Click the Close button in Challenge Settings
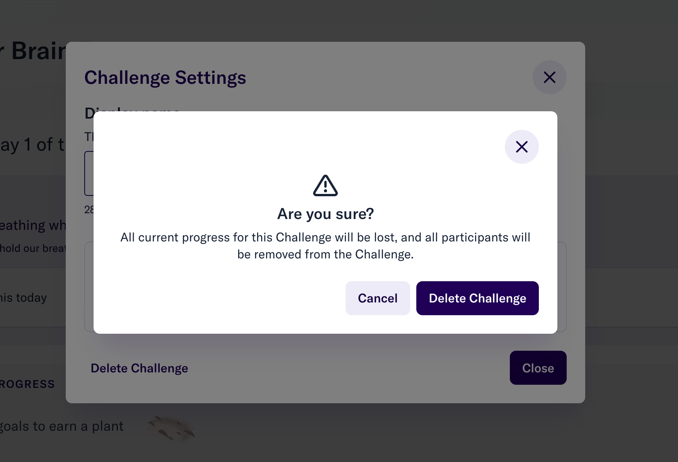The width and height of the screenshot is (678, 462). 538,368
